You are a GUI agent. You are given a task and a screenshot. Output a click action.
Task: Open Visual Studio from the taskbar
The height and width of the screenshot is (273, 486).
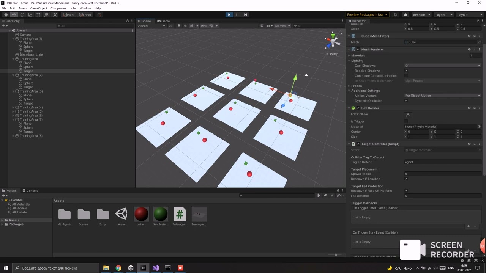pos(156,268)
